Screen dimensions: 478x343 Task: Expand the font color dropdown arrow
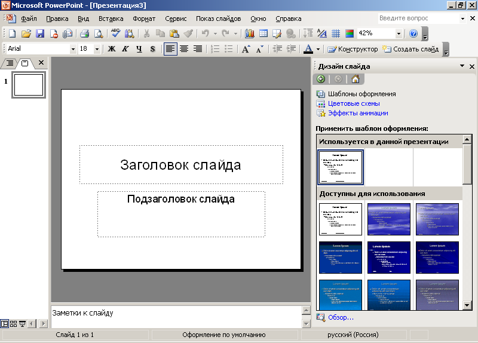(x=318, y=49)
